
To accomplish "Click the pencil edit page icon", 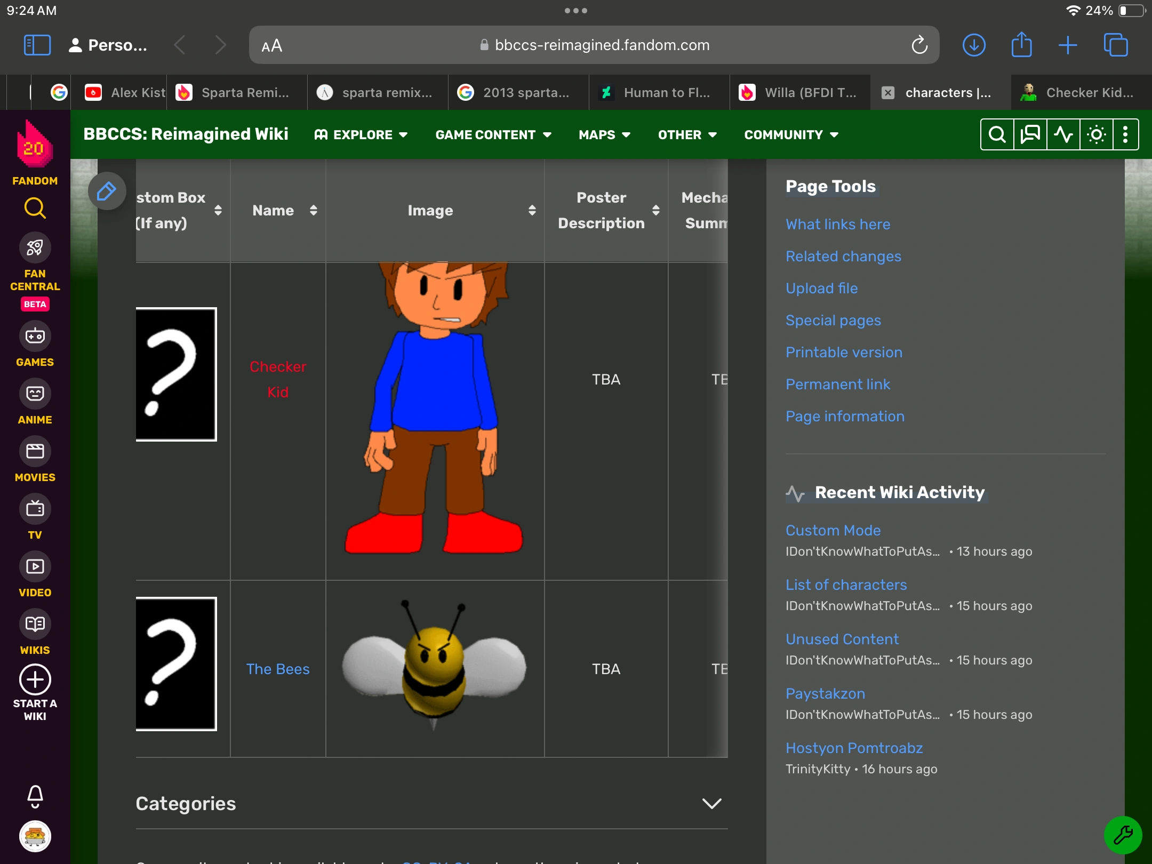I will click(x=107, y=191).
